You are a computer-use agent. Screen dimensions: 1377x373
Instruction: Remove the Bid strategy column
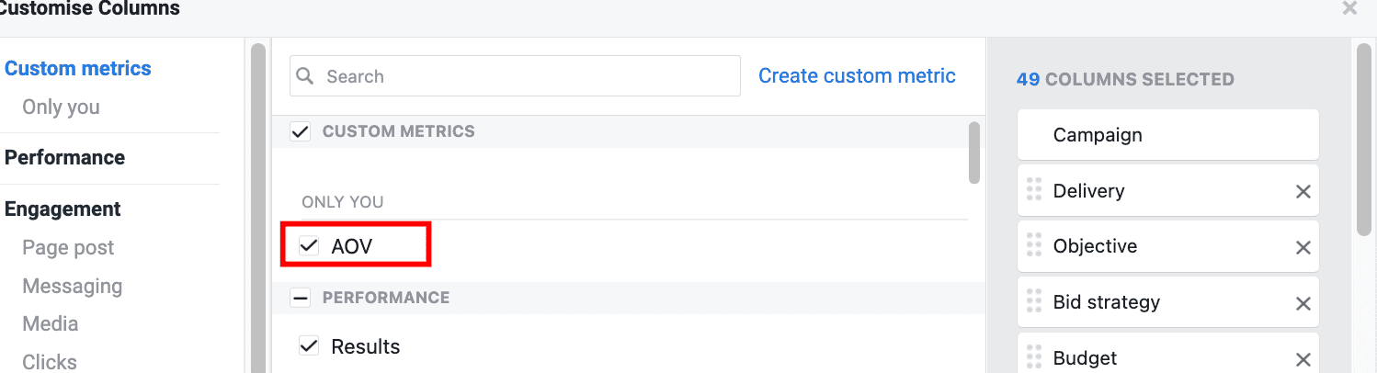click(x=1303, y=303)
